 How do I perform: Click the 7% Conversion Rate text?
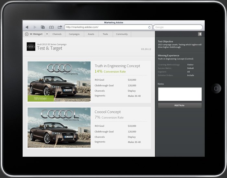pos(109,117)
